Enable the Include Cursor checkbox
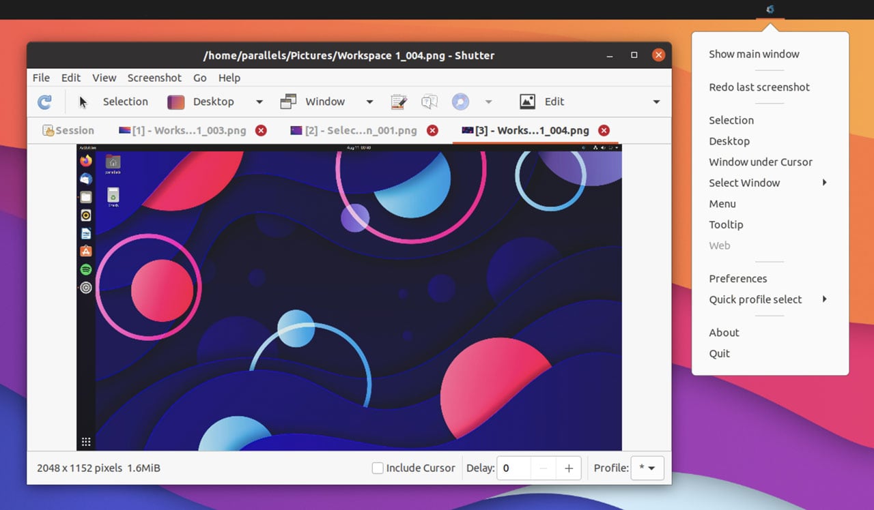 coord(378,468)
